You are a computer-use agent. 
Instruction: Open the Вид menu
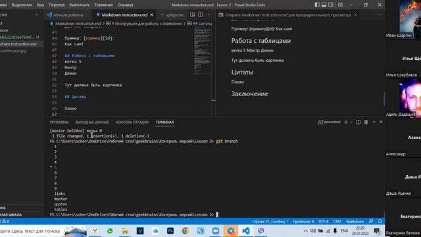click(x=40, y=5)
